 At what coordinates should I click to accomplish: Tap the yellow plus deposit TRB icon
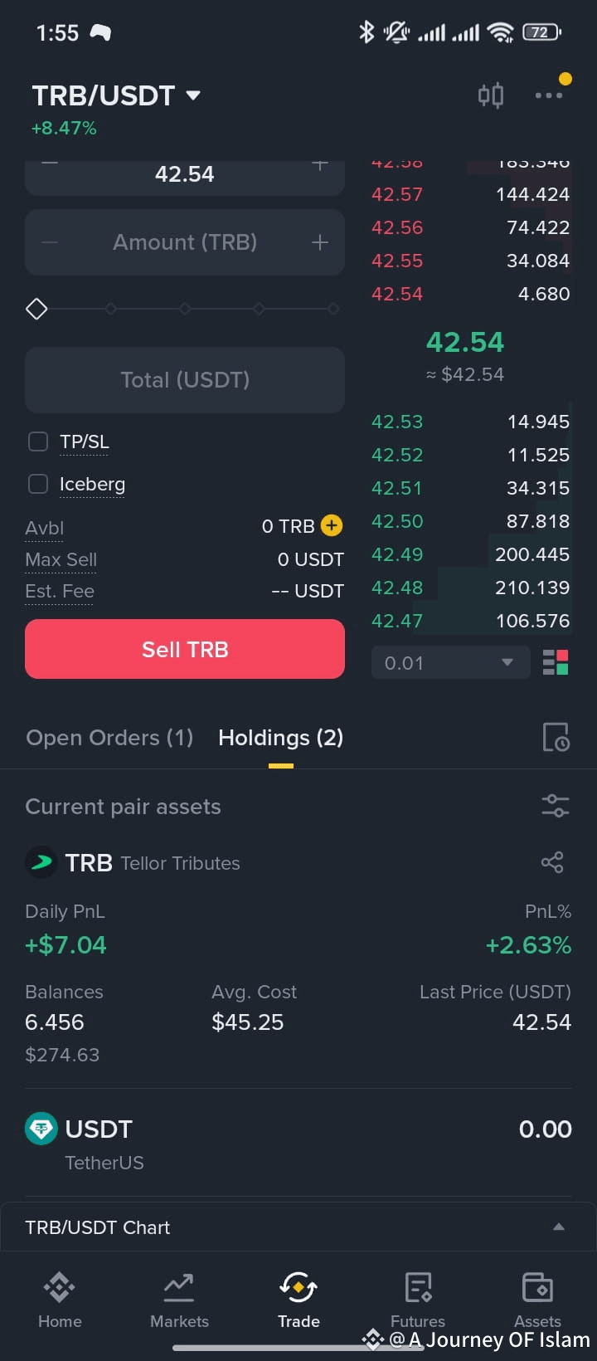tap(332, 525)
